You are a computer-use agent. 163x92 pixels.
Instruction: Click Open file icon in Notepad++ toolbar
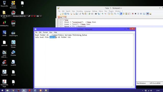tap(63, 14)
